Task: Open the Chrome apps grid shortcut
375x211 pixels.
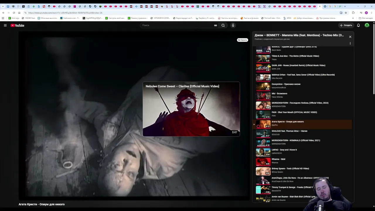Action: click(x=3, y=18)
